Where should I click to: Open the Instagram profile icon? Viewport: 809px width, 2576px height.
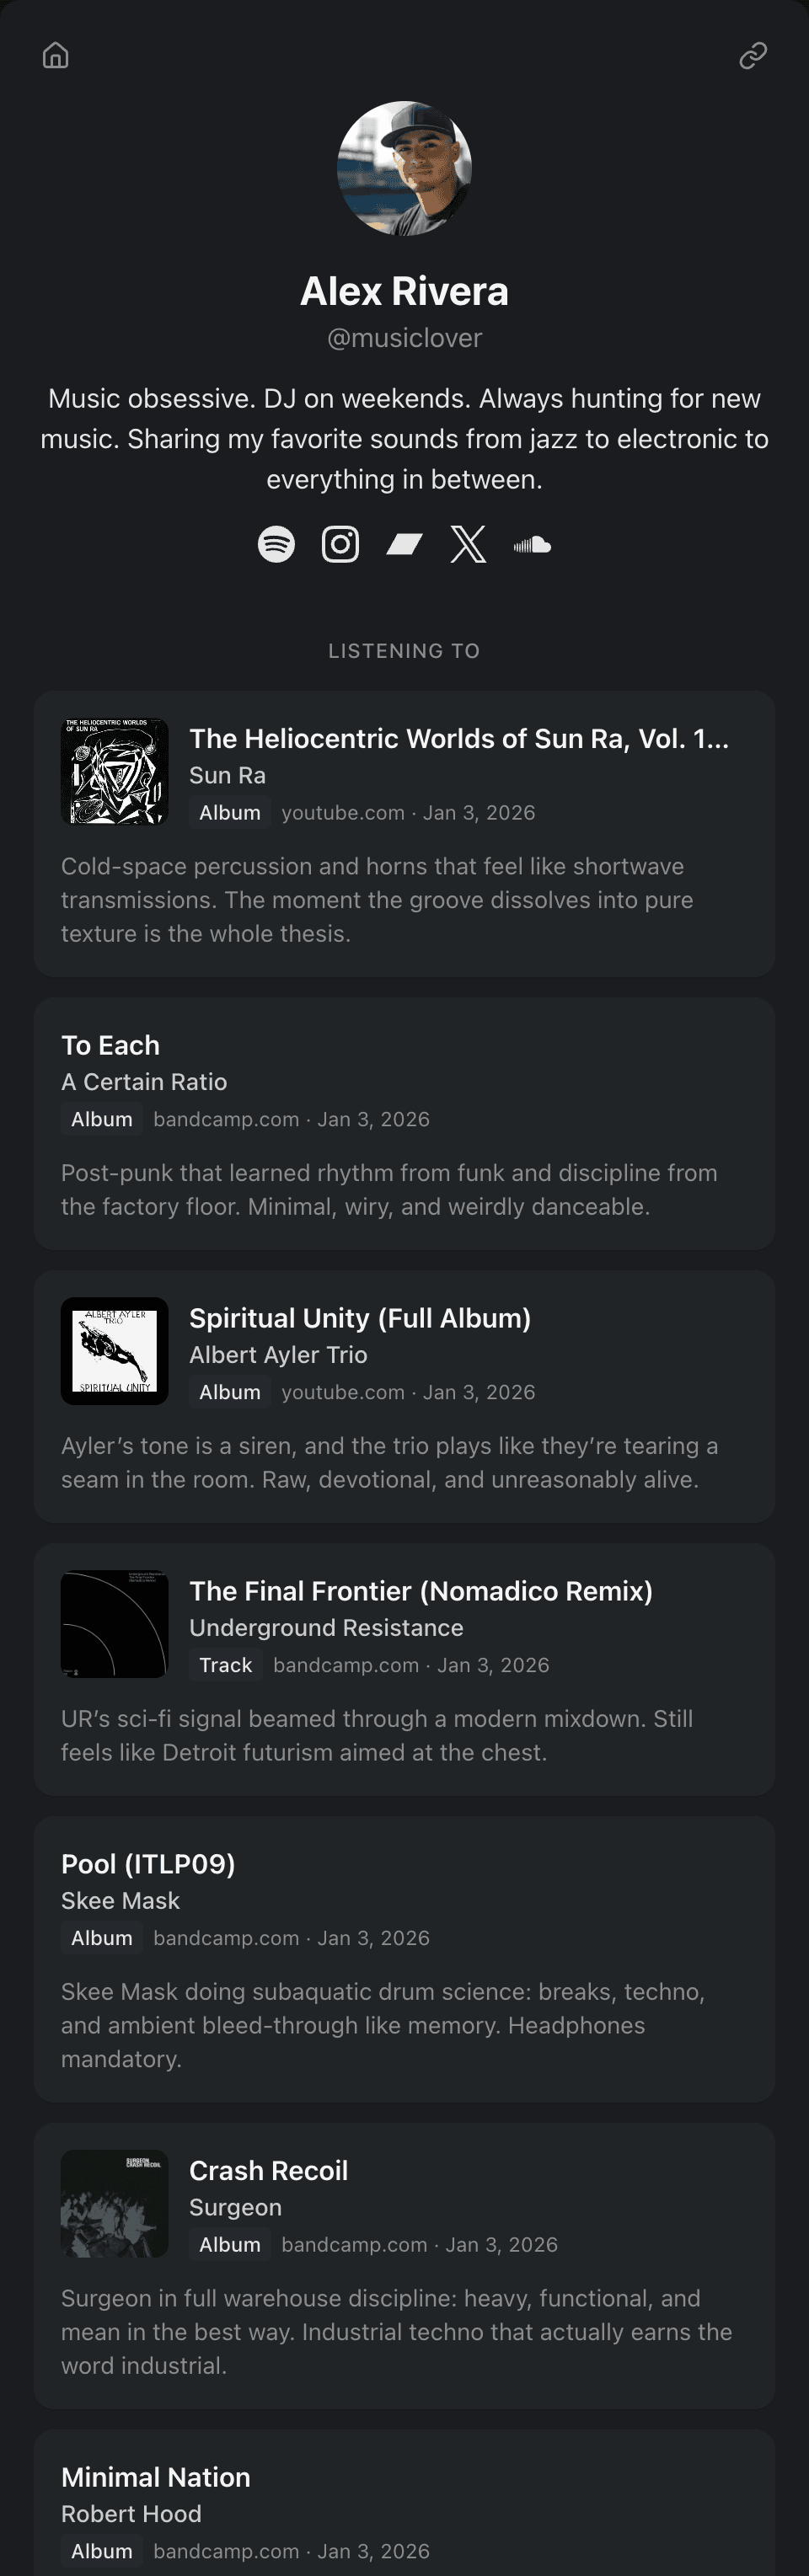tap(340, 543)
